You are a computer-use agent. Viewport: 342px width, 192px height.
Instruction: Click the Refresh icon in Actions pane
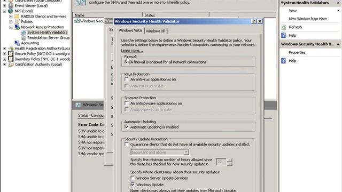[x=284, y=27]
